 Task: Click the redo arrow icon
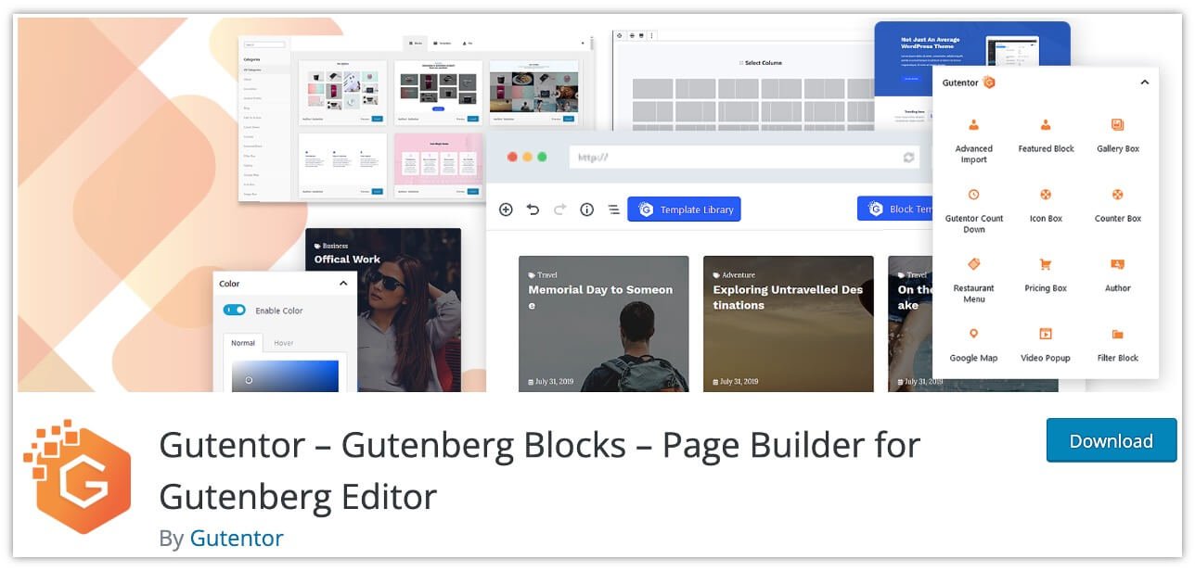click(x=559, y=209)
